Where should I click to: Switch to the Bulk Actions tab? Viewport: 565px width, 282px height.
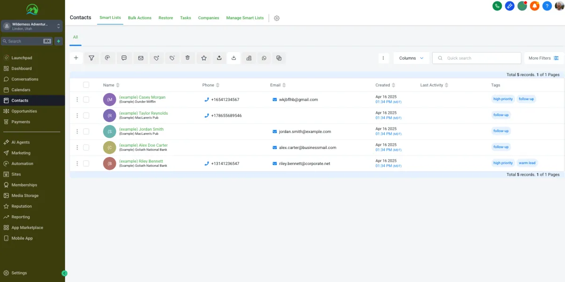pyautogui.click(x=139, y=18)
